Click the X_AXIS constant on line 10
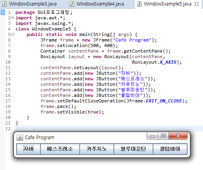 (168, 62)
